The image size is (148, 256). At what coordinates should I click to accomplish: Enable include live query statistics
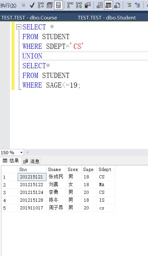click(79, 5)
